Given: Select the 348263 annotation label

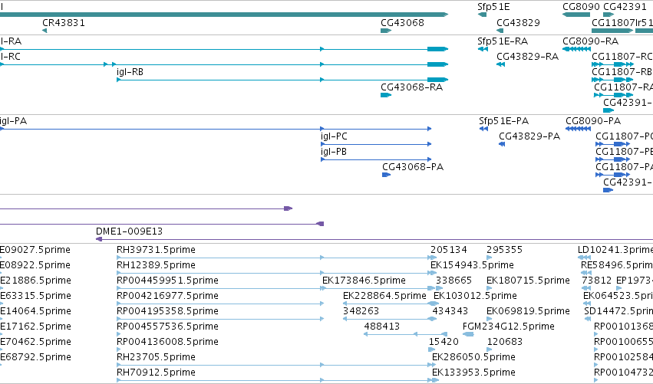Looking at the screenshot, I should pyautogui.click(x=361, y=312).
